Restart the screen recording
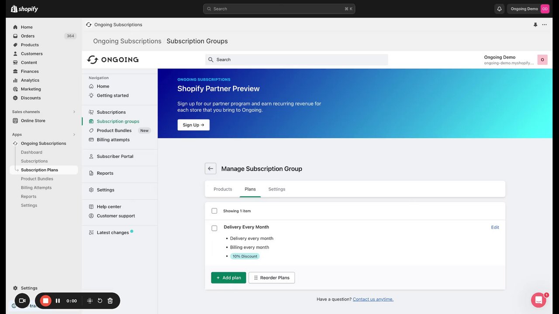The height and width of the screenshot is (314, 559). (x=100, y=300)
